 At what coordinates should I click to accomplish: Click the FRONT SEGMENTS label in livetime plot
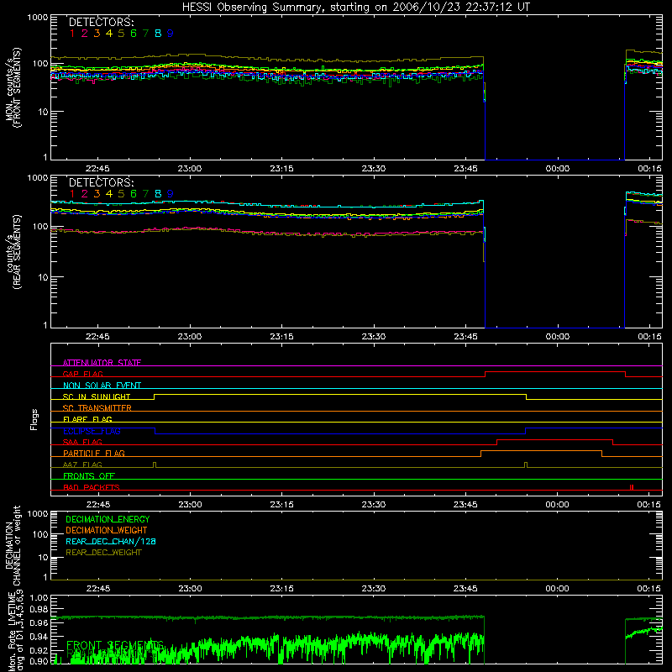(x=115, y=645)
